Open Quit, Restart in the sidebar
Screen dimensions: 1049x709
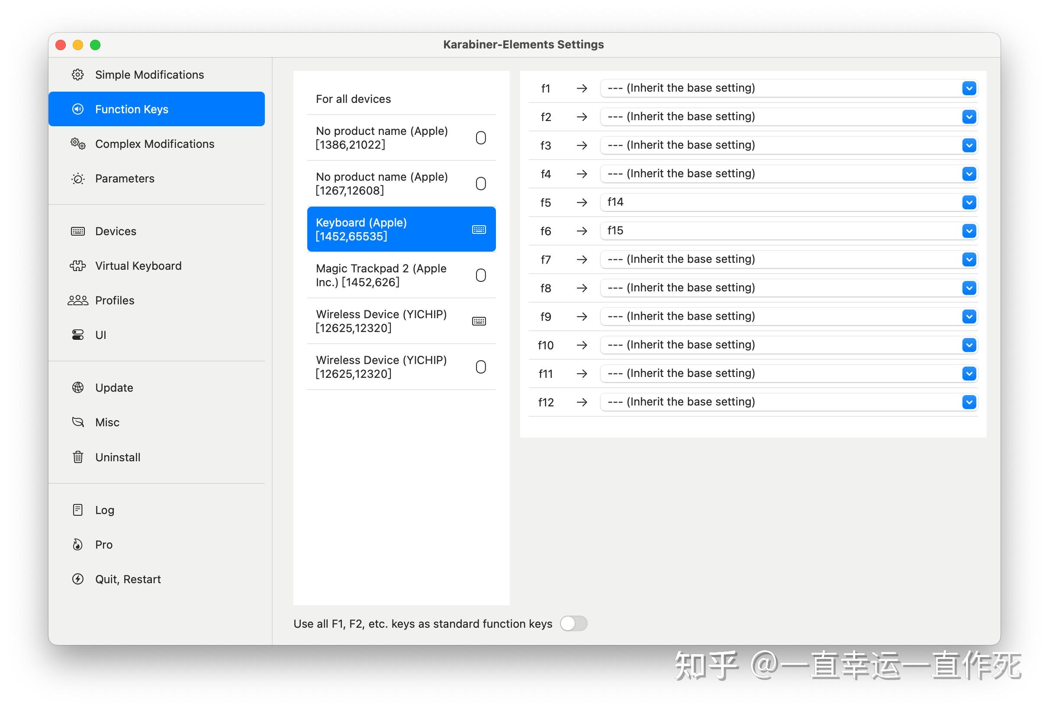click(128, 579)
